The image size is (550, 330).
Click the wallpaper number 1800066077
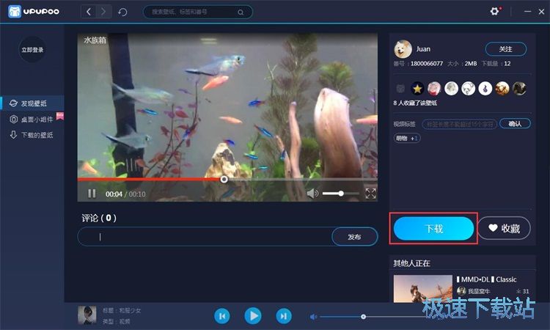coord(427,64)
